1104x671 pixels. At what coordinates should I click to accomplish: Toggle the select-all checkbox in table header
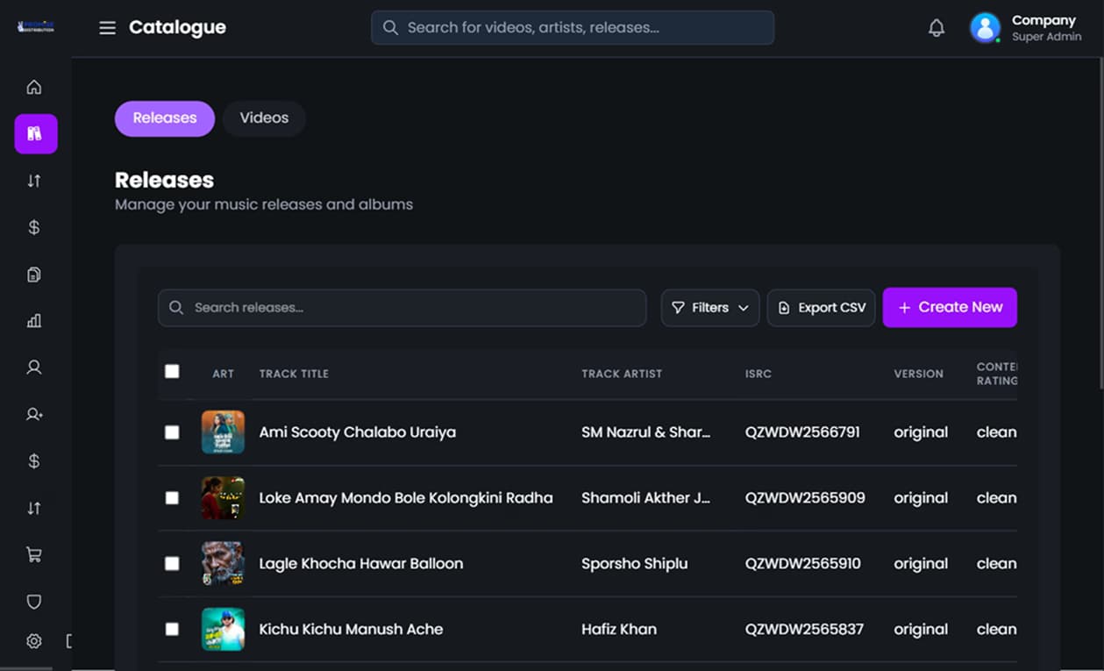coord(172,371)
